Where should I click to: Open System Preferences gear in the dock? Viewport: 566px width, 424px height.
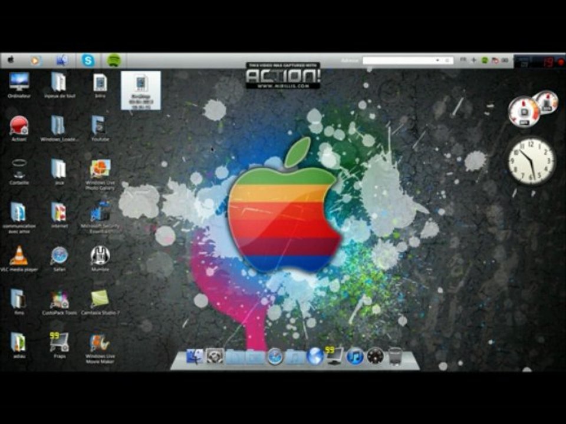pyautogui.click(x=215, y=357)
